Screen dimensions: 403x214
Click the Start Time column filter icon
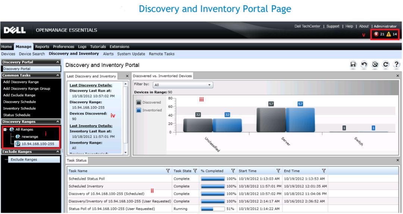pyautogui.click(x=278, y=171)
